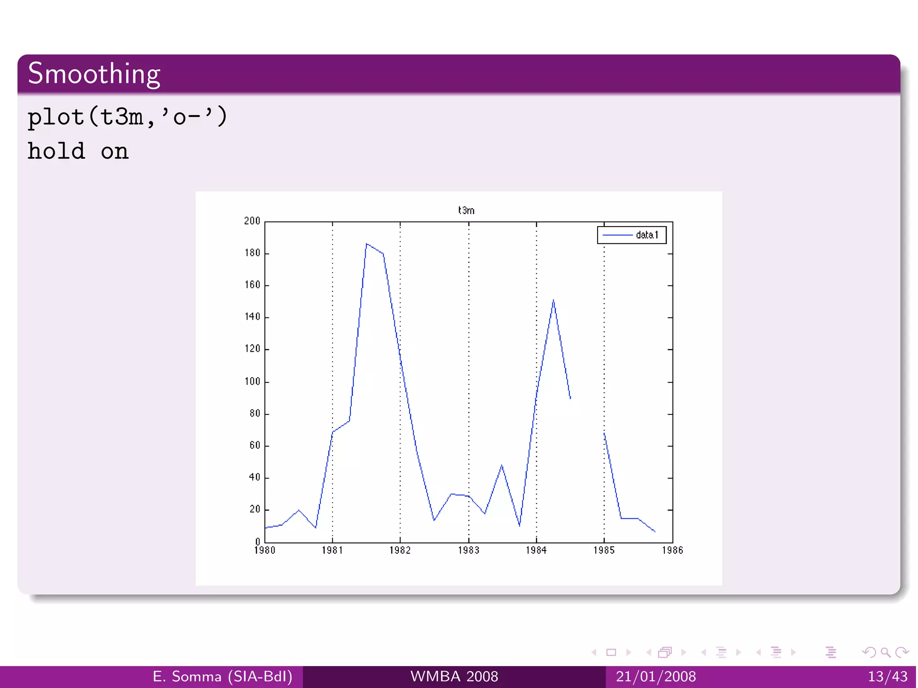The width and height of the screenshot is (918, 688).
Task: Jump to previous subsection arrow
Action: coord(704,653)
